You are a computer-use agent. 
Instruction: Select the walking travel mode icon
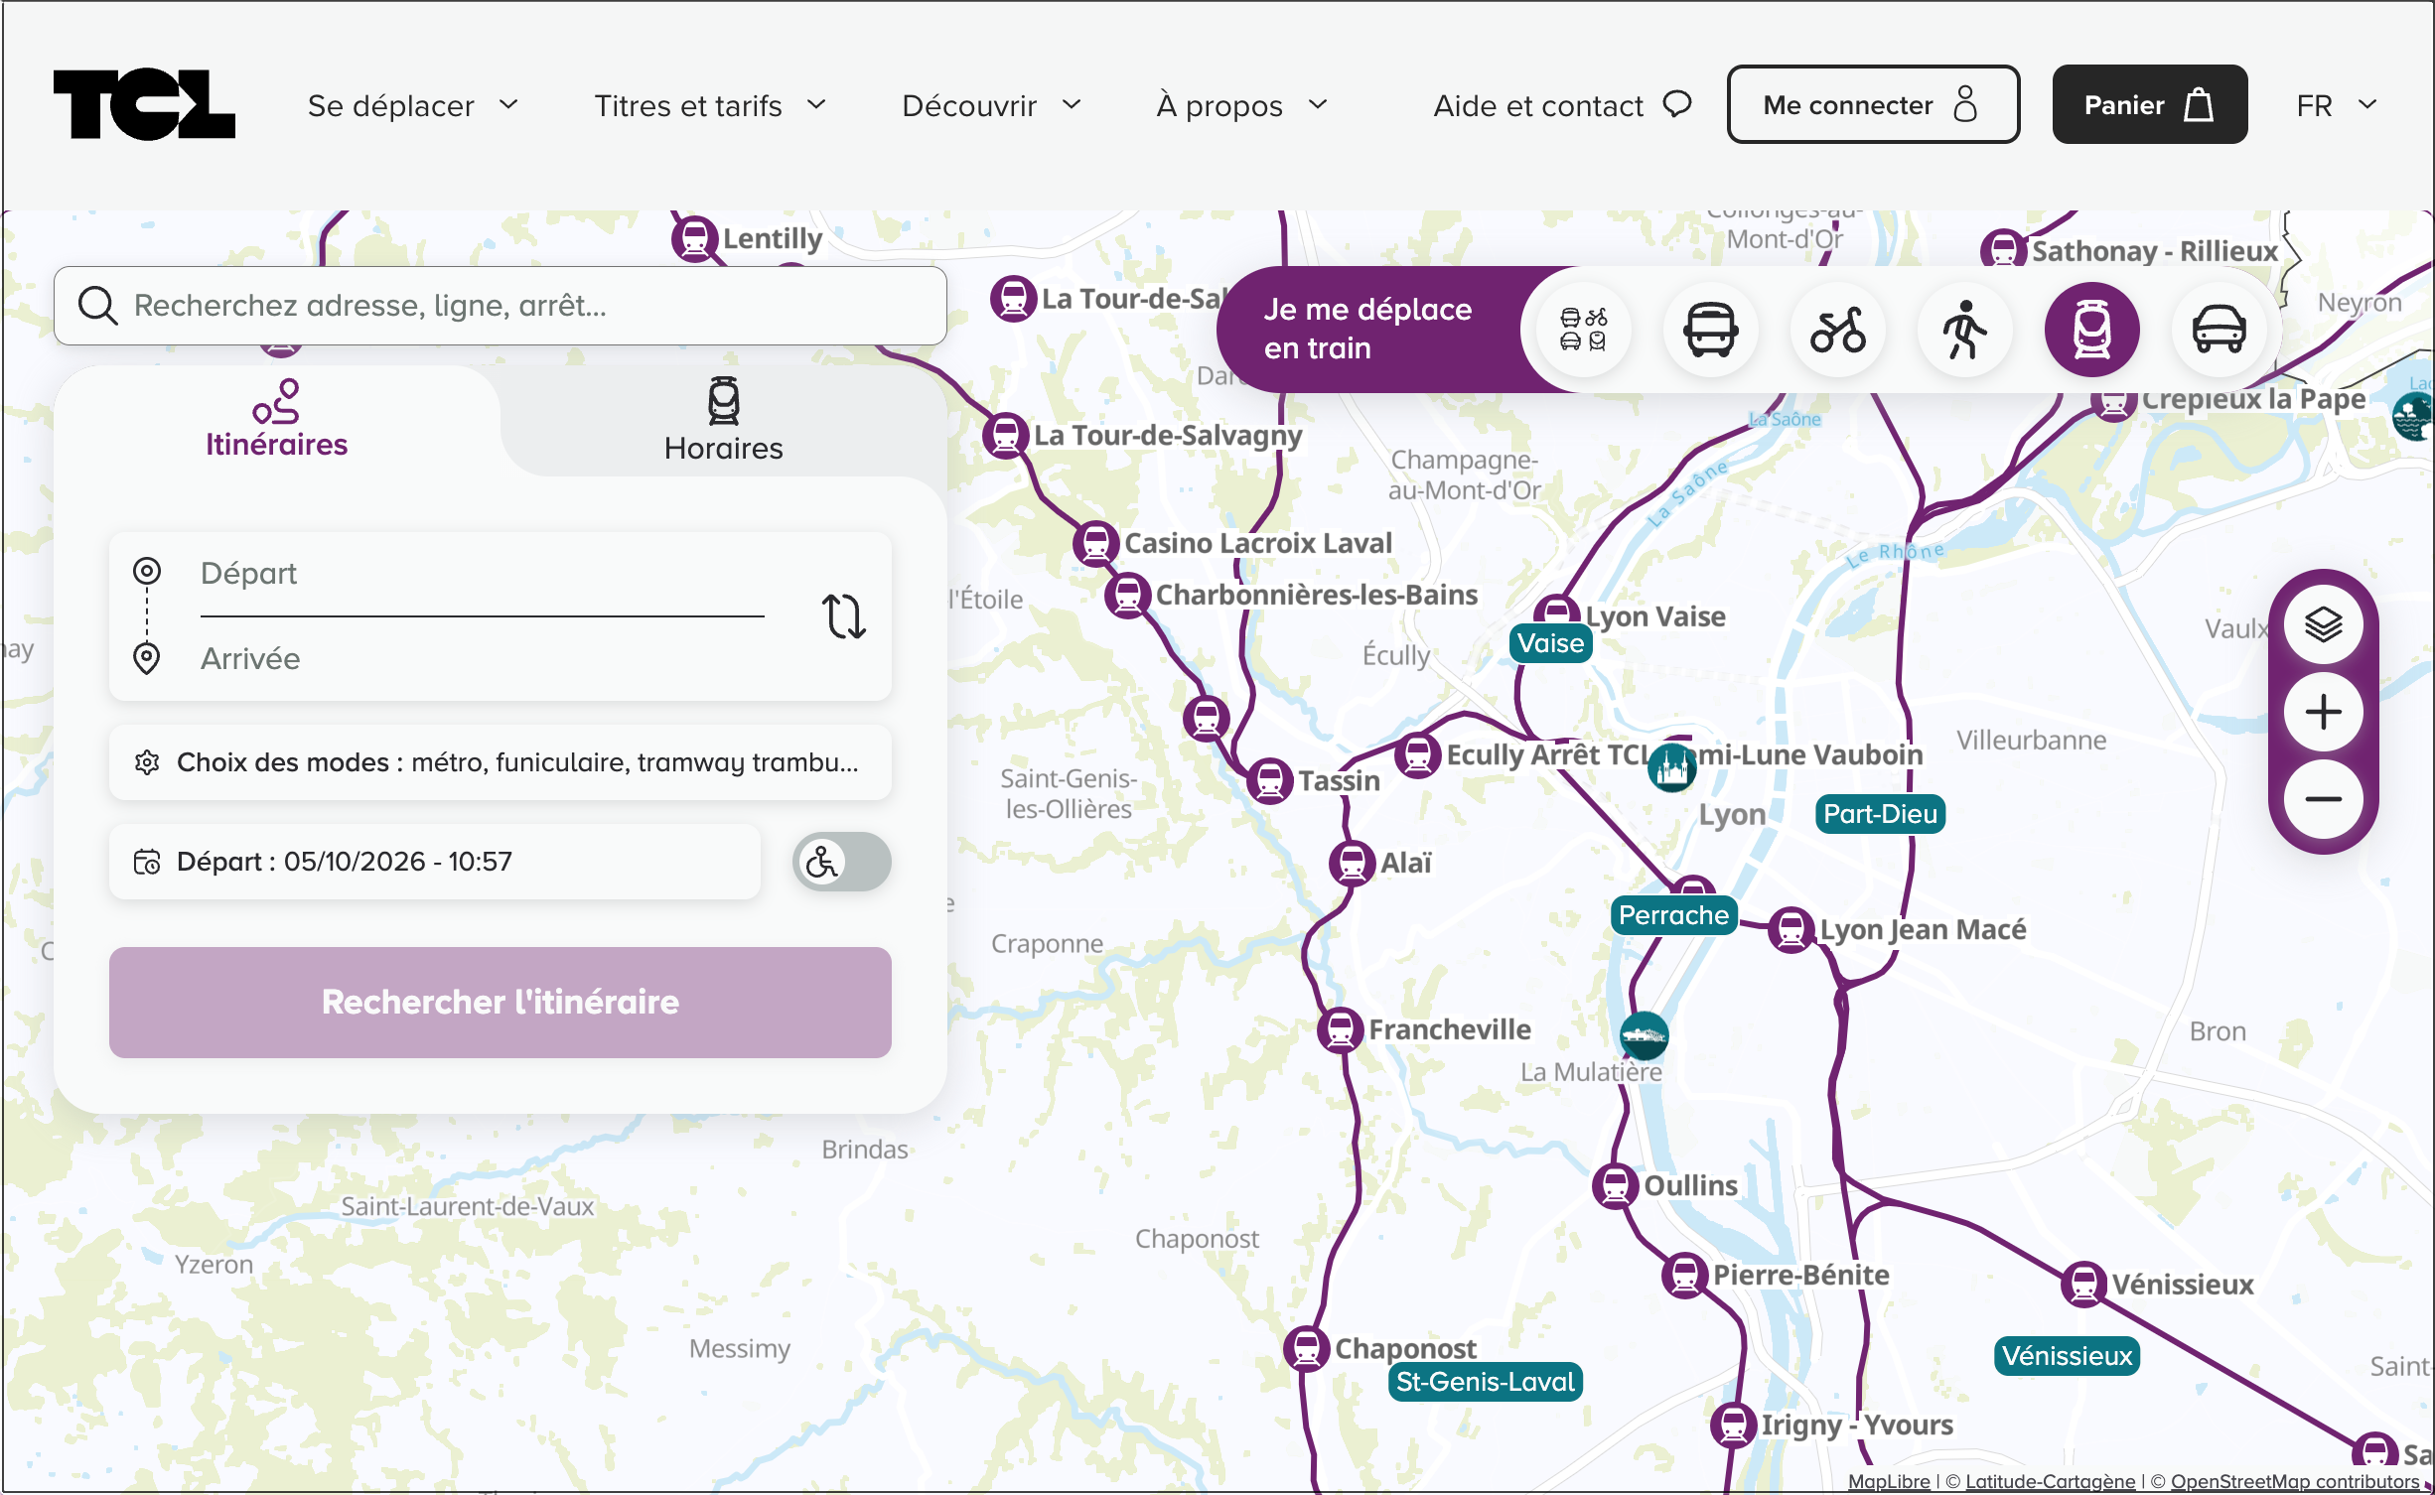tap(1964, 330)
